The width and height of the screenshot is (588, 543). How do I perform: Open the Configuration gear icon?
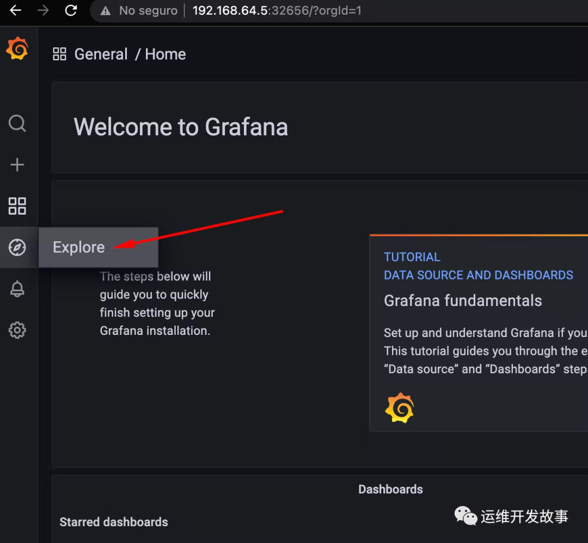point(17,330)
